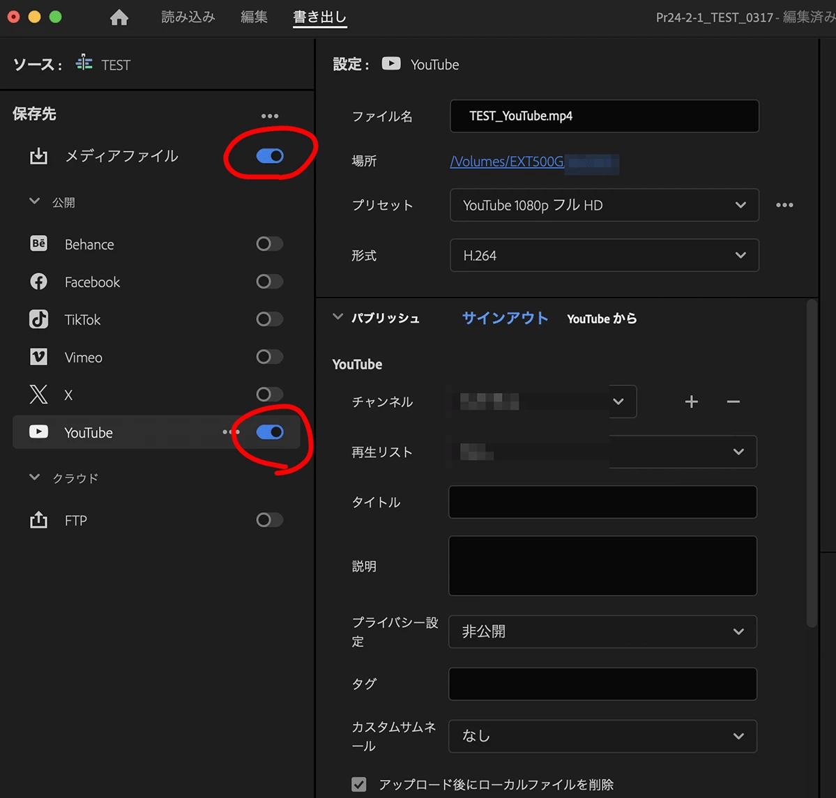Open preset more options ellipsis
Screen dimensions: 836x798
tap(784, 205)
